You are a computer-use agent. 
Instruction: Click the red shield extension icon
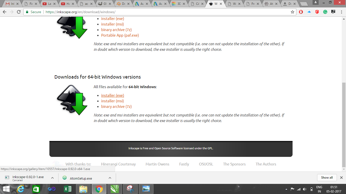pos(317,12)
